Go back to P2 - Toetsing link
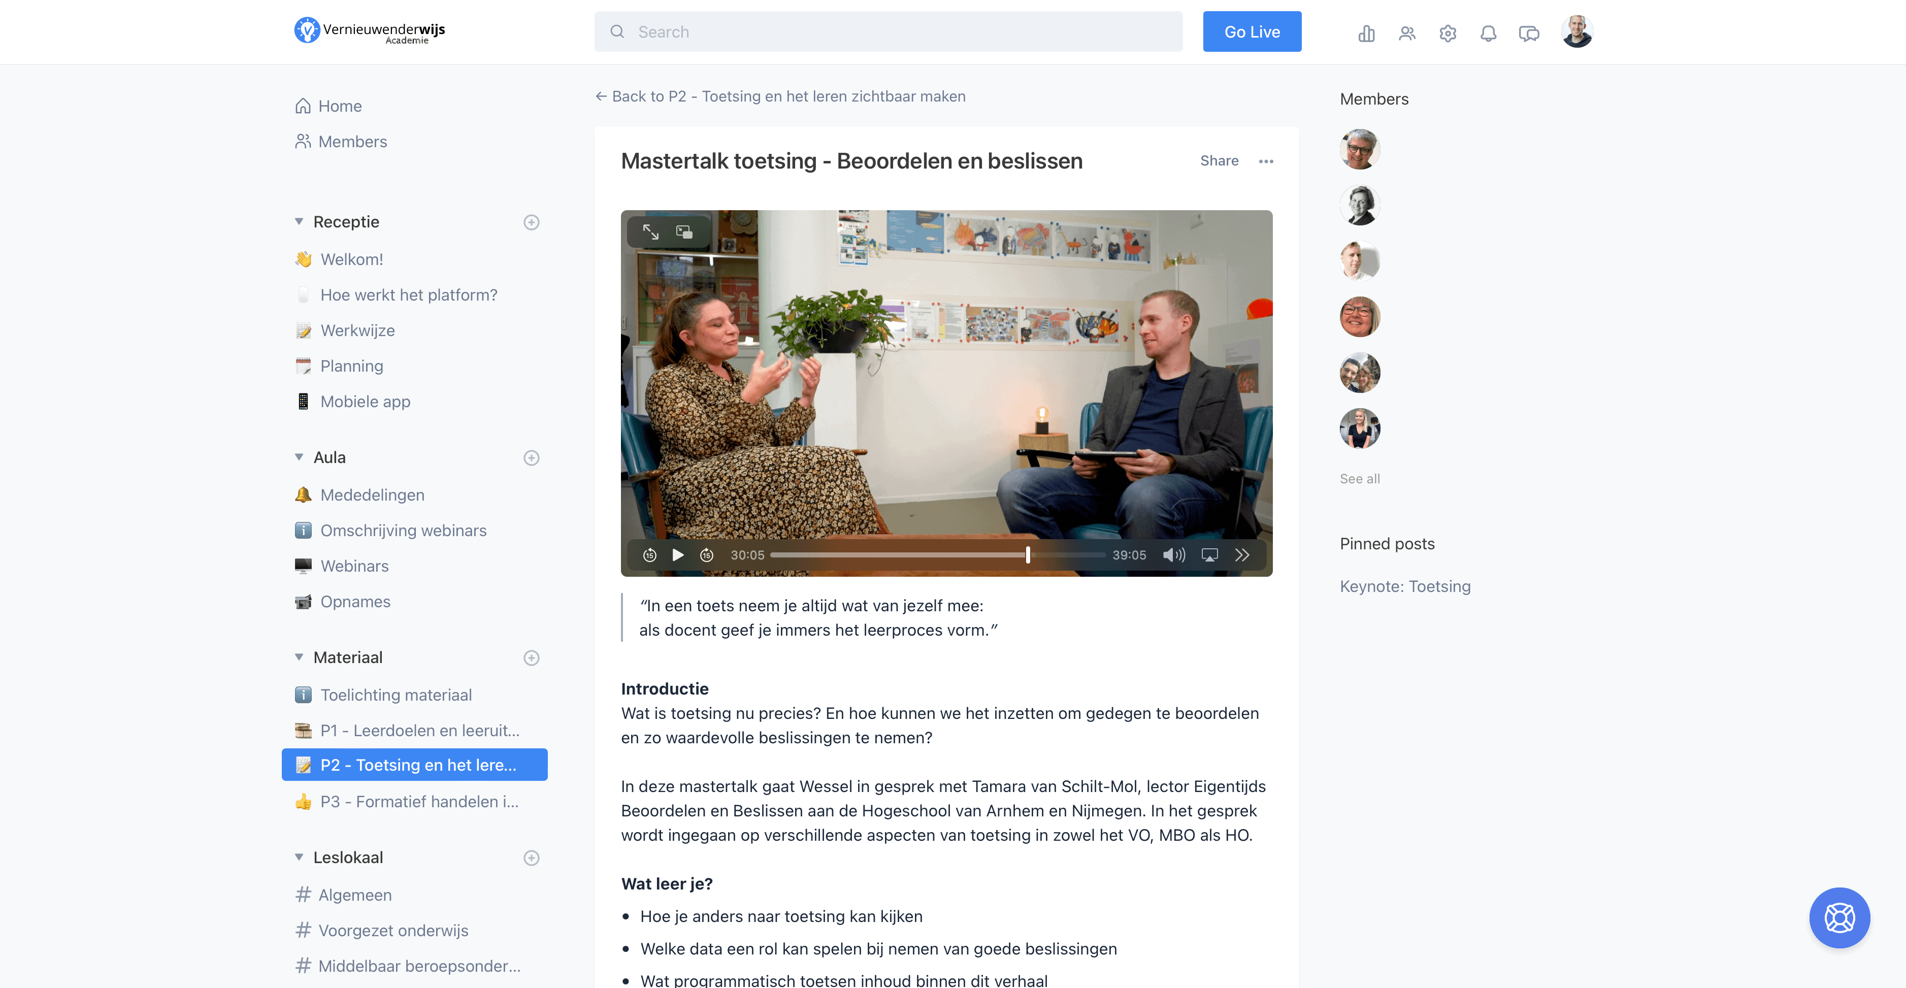The image size is (1906, 988). 780,96
